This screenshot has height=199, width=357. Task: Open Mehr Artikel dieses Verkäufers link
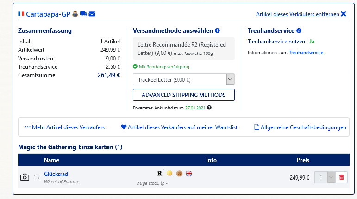tap(65, 127)
